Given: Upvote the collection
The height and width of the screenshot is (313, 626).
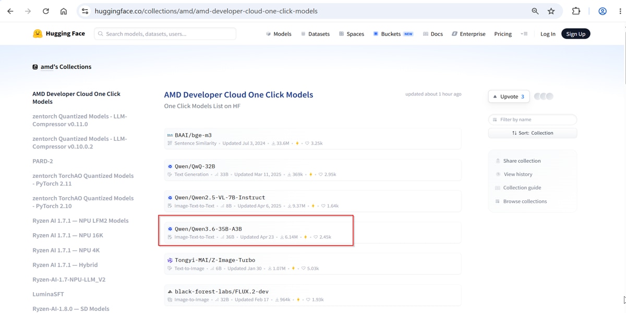Looking at the screenshot, I should [509, 97].
